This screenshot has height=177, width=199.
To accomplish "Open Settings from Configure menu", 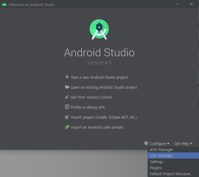I will [x=173, y=162].
